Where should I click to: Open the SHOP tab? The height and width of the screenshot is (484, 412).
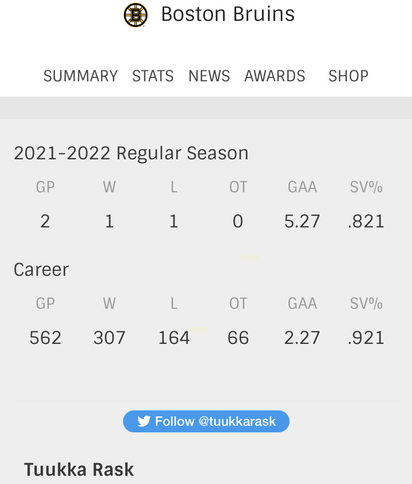348,76
